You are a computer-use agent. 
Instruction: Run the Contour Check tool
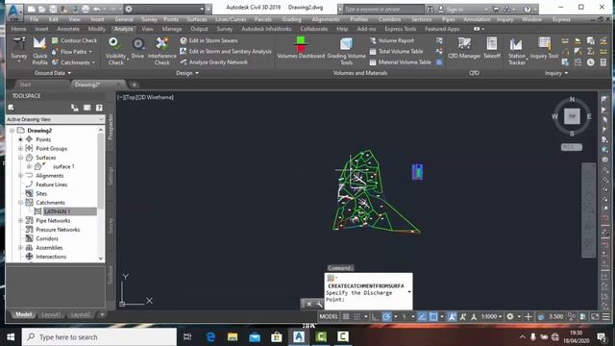(74, 40)
